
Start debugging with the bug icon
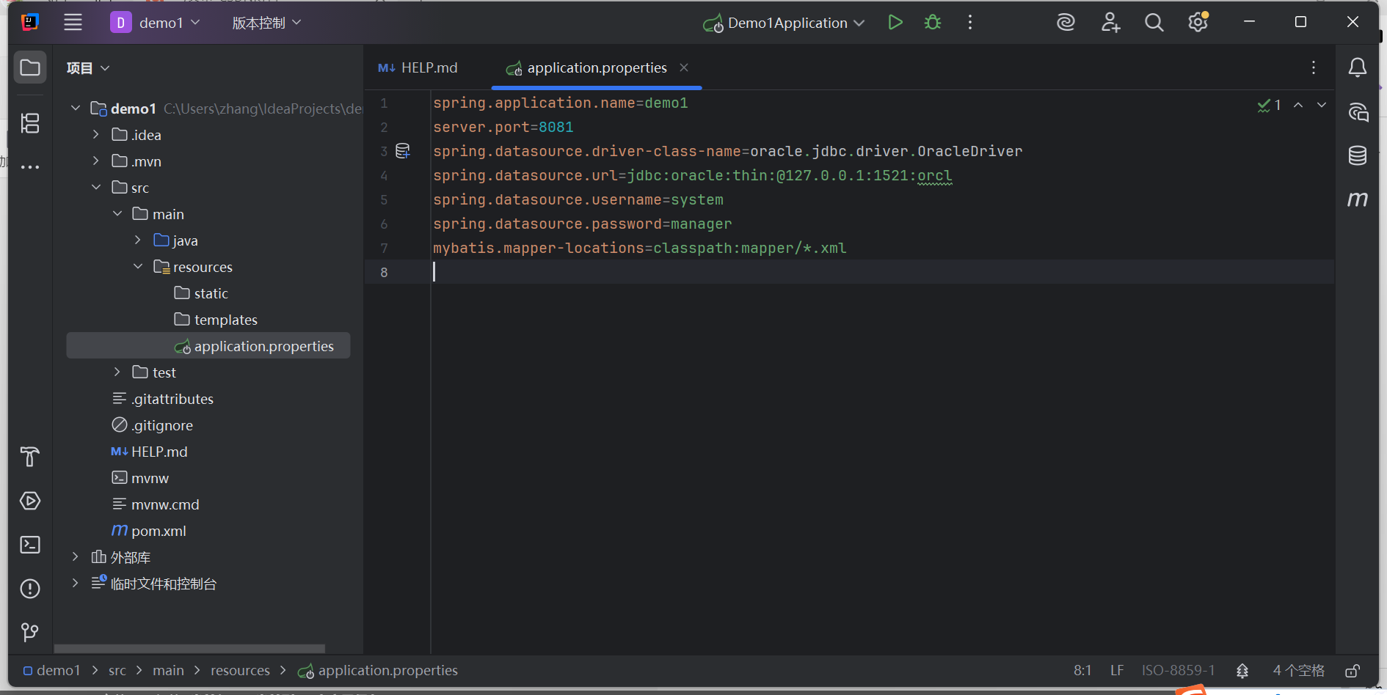(932, 22)
